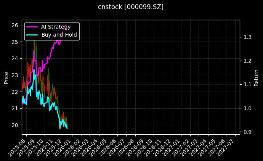
Task: Click the magenta AI Strategy legend line swatch
Action: (32, 27)
